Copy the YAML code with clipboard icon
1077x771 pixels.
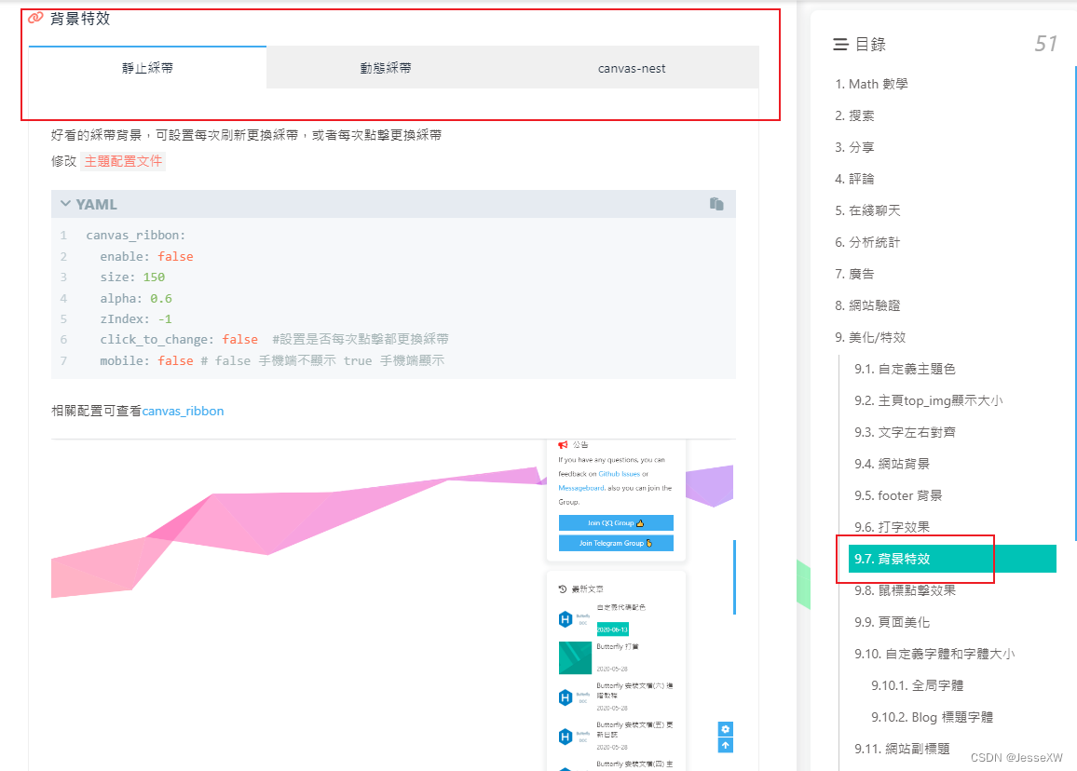click(x=716, y=204)
